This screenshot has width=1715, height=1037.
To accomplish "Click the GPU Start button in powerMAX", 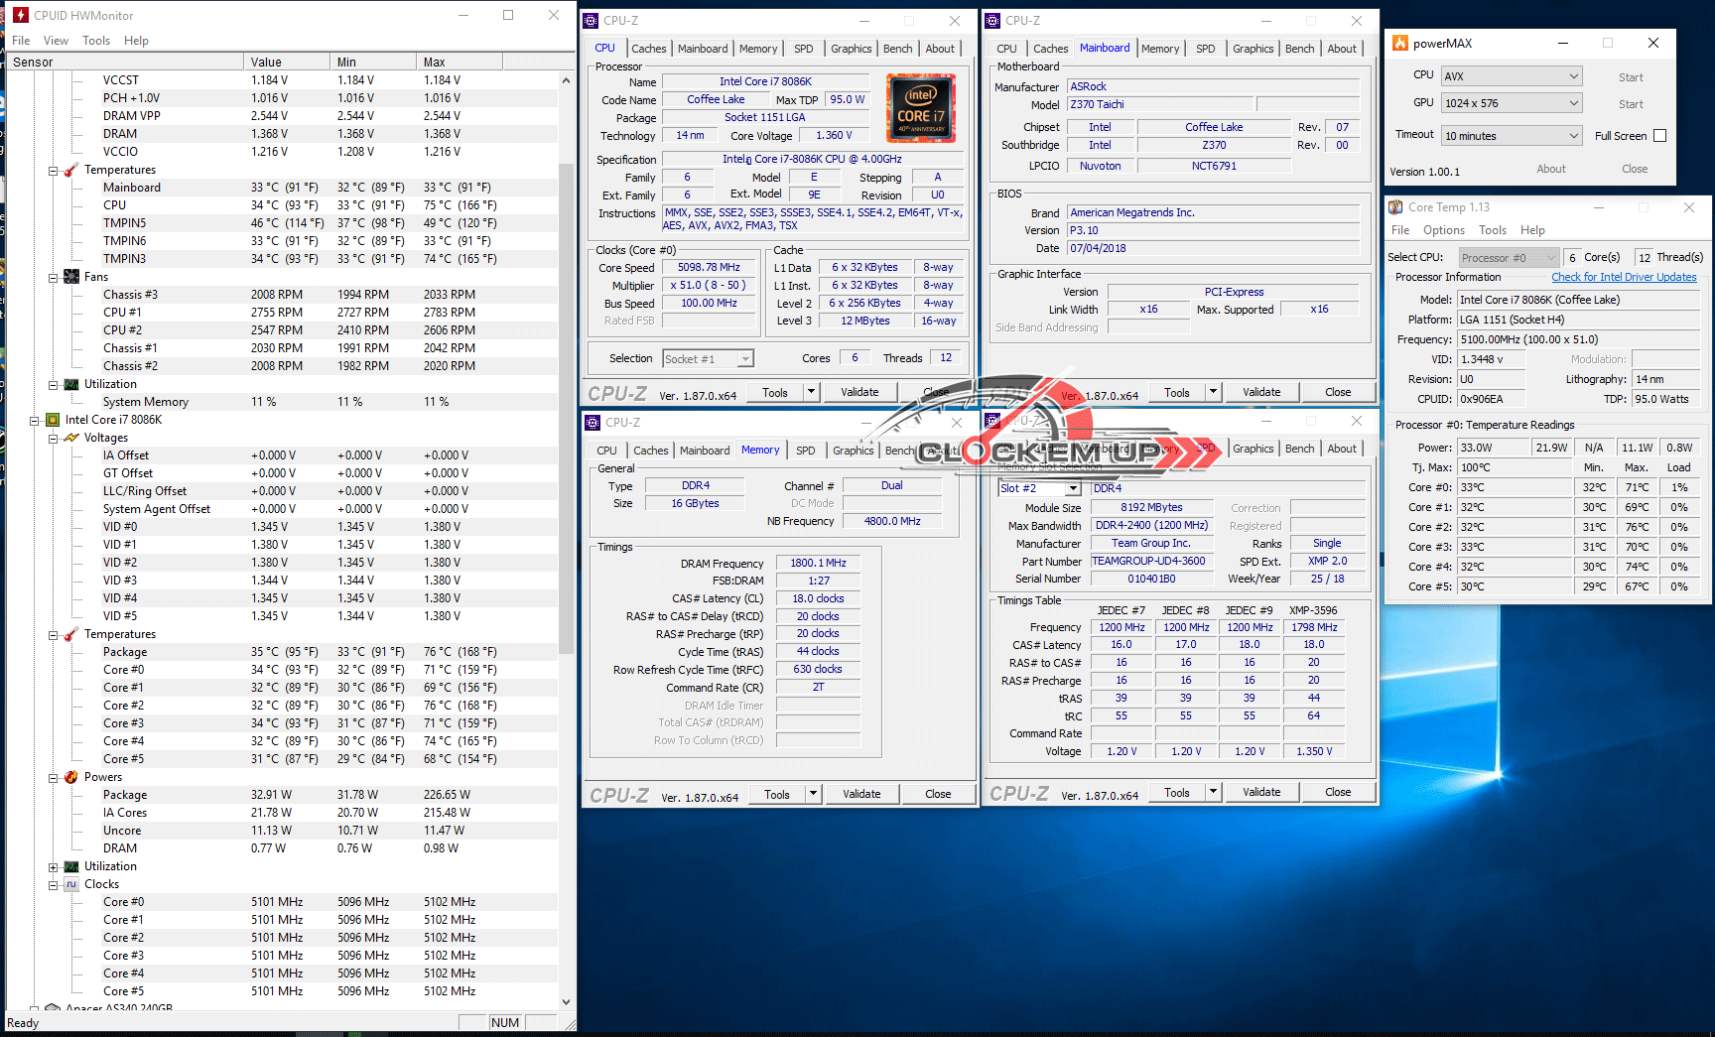I will point(1631,104).
